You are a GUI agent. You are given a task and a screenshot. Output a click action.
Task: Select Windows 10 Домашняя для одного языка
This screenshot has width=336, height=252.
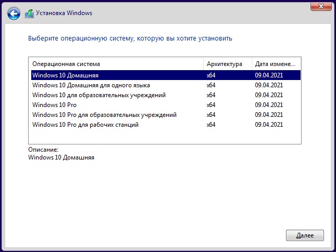click(x=166, y=85)
